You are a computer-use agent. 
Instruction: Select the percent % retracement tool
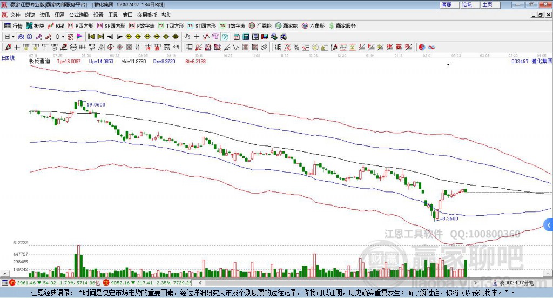click(x=296, y=47)
